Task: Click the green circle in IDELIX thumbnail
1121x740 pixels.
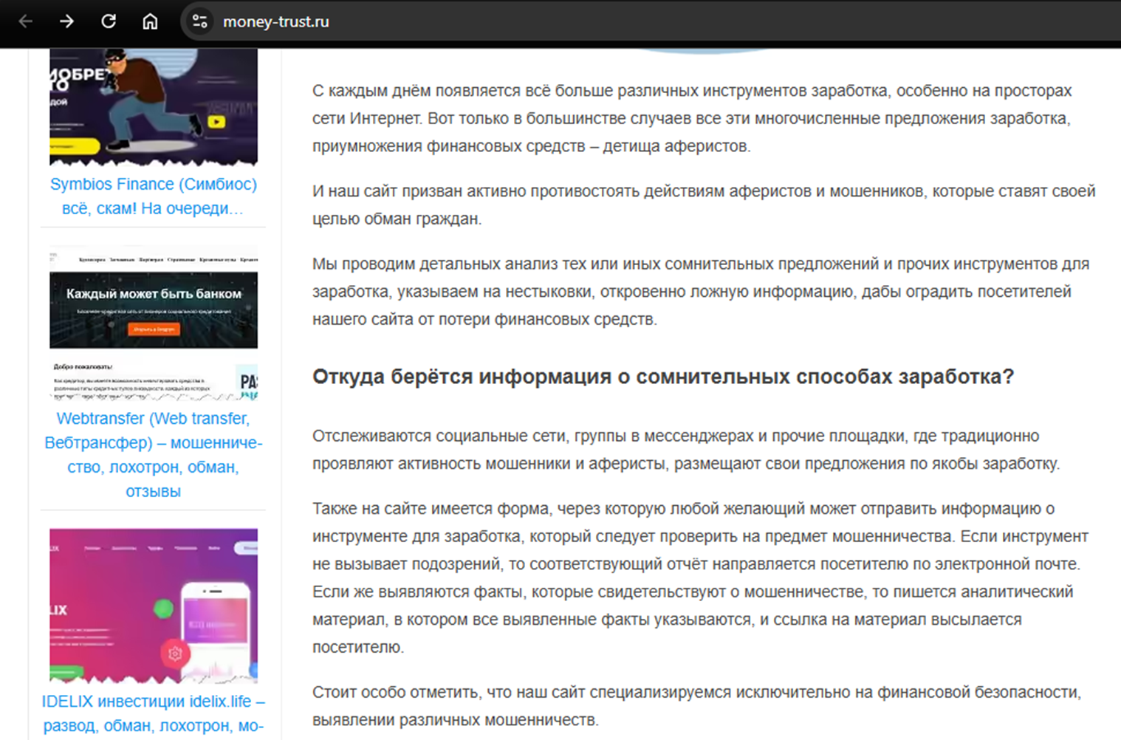Action: coord(163,609)
